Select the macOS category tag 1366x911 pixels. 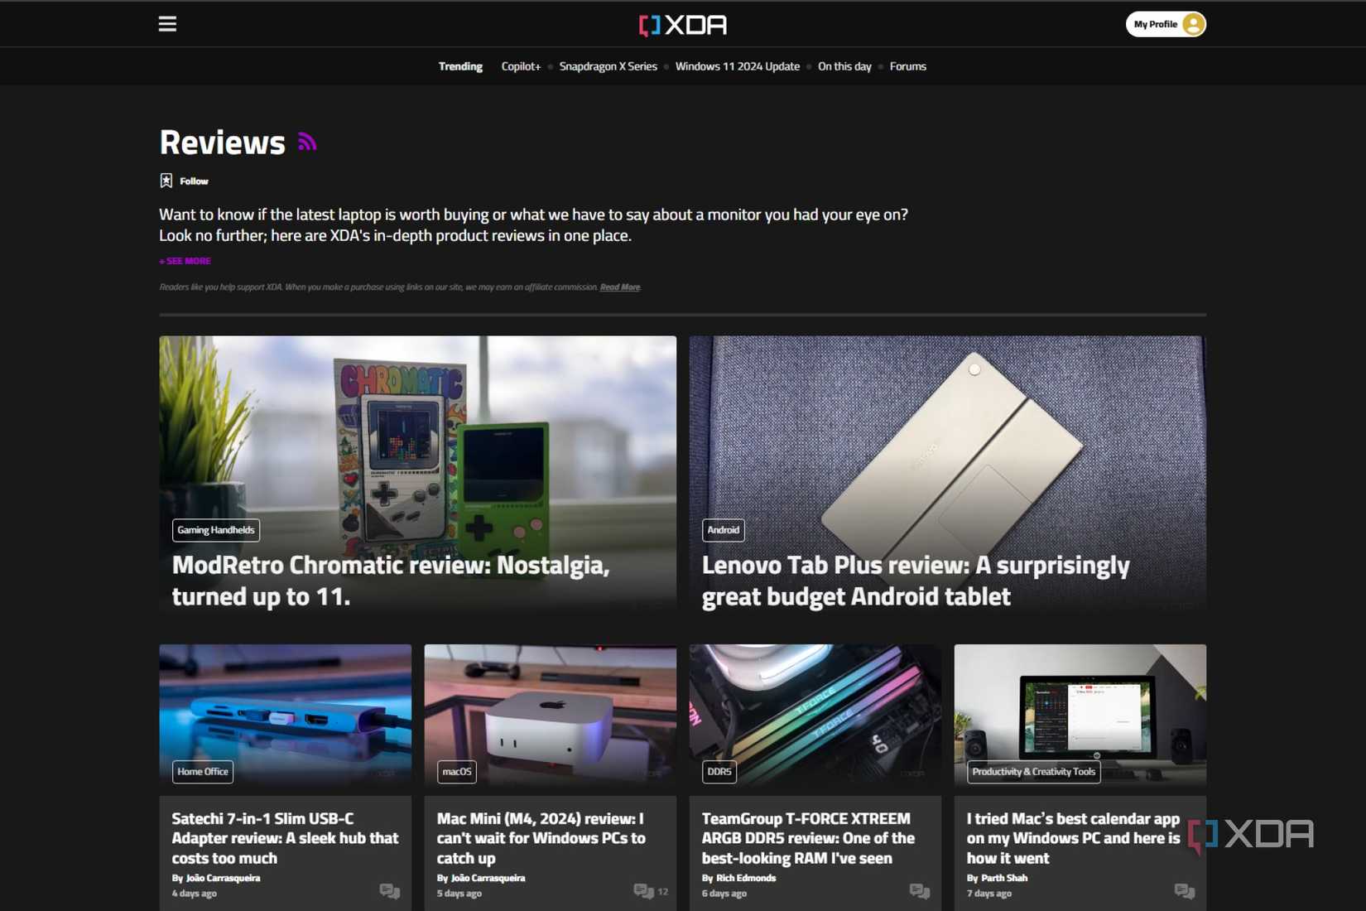(x=456, y=772)
